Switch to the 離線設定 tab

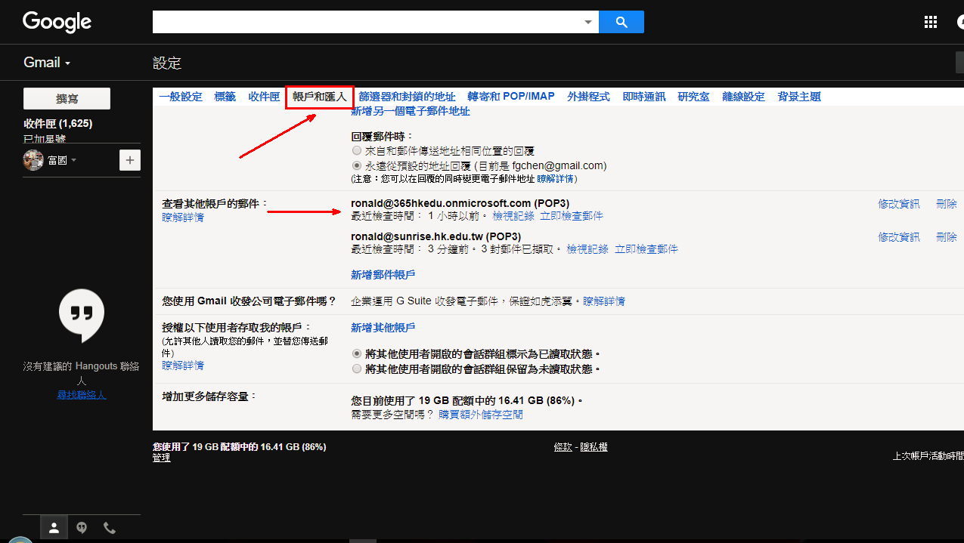[x=744, y=97]
